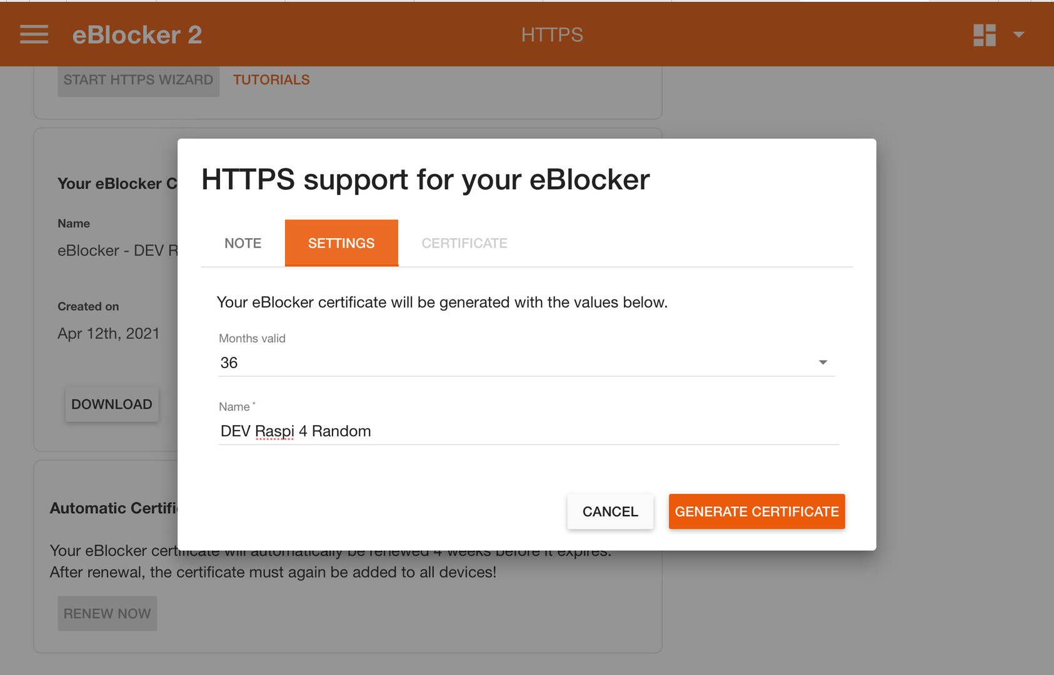This screenshot has height=675, width=1054.
Task: Click into the Name input field
Action: point(529,431)
